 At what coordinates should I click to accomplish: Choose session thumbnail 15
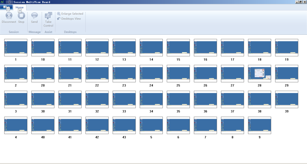coord(178,47)
